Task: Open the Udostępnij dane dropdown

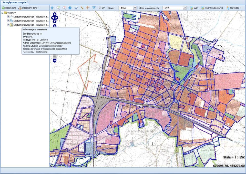Action: point(29,8)
